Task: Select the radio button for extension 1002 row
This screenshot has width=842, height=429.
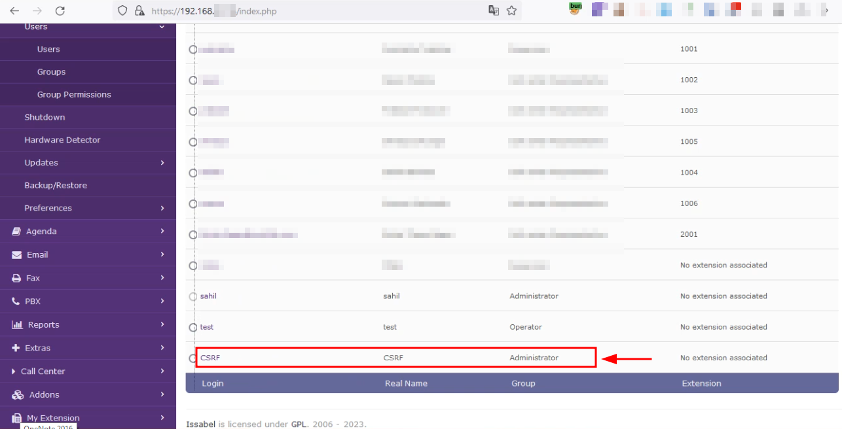Action: 193,80
